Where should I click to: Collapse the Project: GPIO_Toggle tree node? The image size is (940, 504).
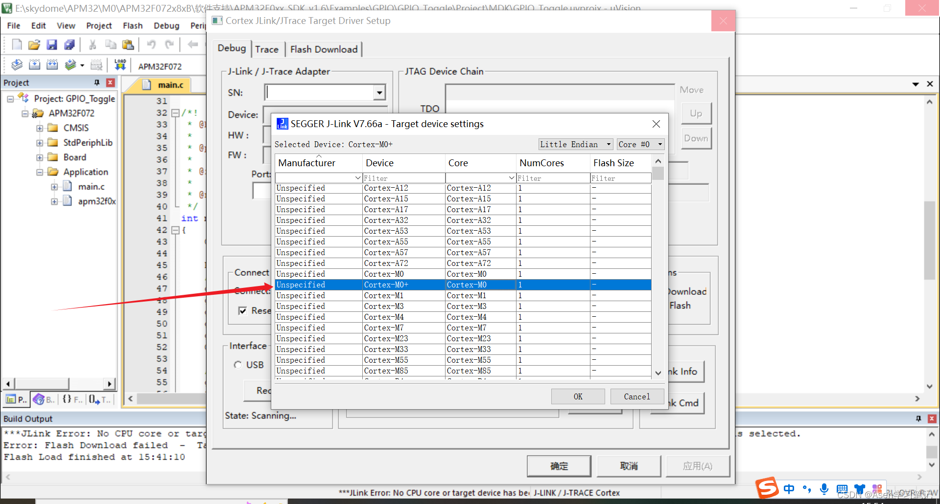(x=10, y=99)
